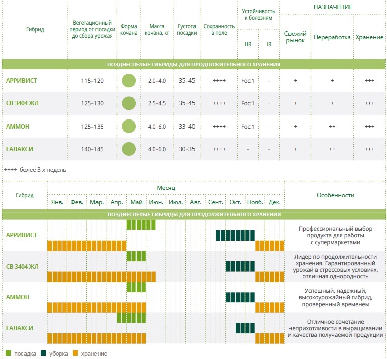The height and width of the screenshot is (359, 387).
Task: Click the Переработка column header
Action: (x=332, y=37)
